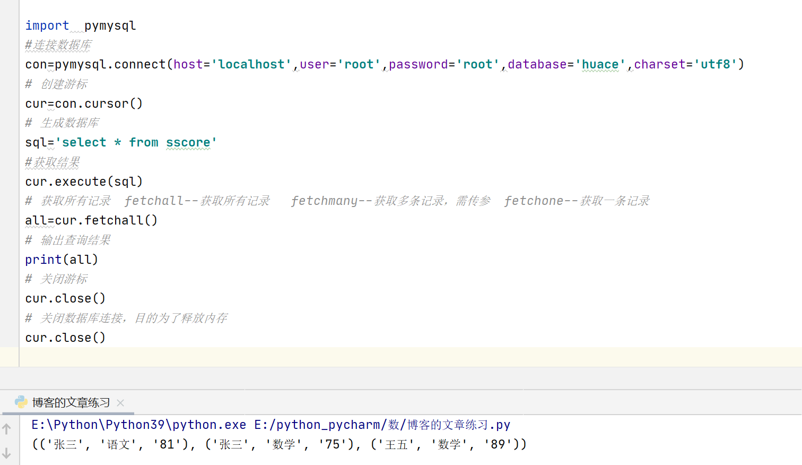Click the cur.execute(sql) line
Screen dimensions: 802x465
point(83,181)
